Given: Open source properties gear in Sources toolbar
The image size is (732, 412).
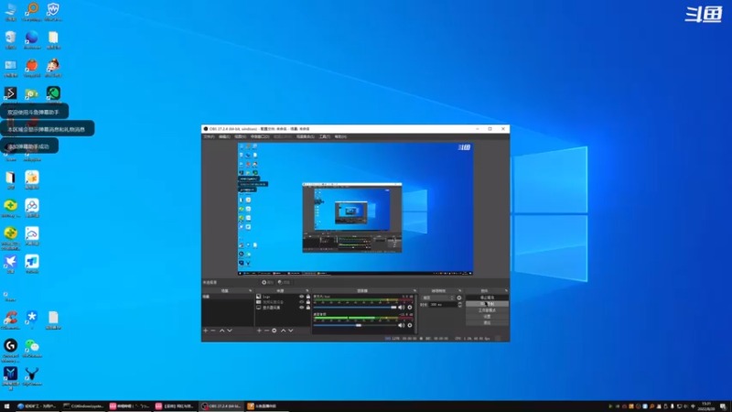Looking at the screenshot, I should pyautogui.click(x=274, y=331).
